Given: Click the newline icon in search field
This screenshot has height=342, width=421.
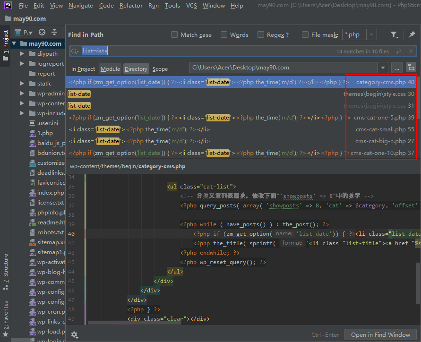Looking at the screenshot, I should (398, 51).
